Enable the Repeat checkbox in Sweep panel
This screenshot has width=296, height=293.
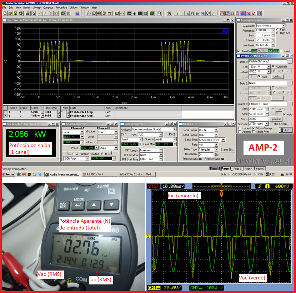point(239,128)
